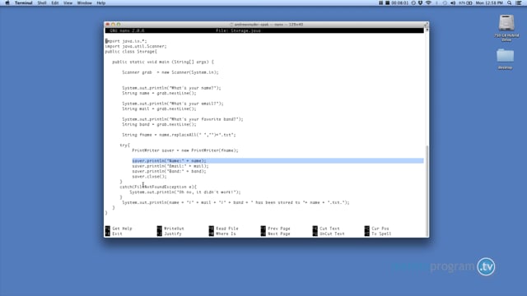Click the GNU nano version text in header
The width and height of the screenshot is (527, 296).
(x=127, y=30)
